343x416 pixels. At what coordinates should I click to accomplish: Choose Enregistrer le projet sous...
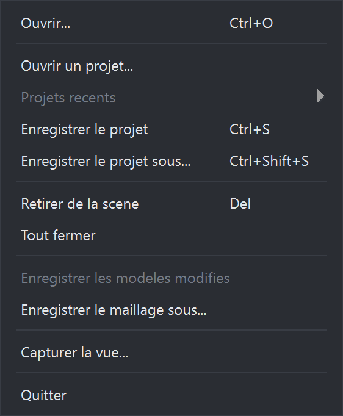point(171,161)
